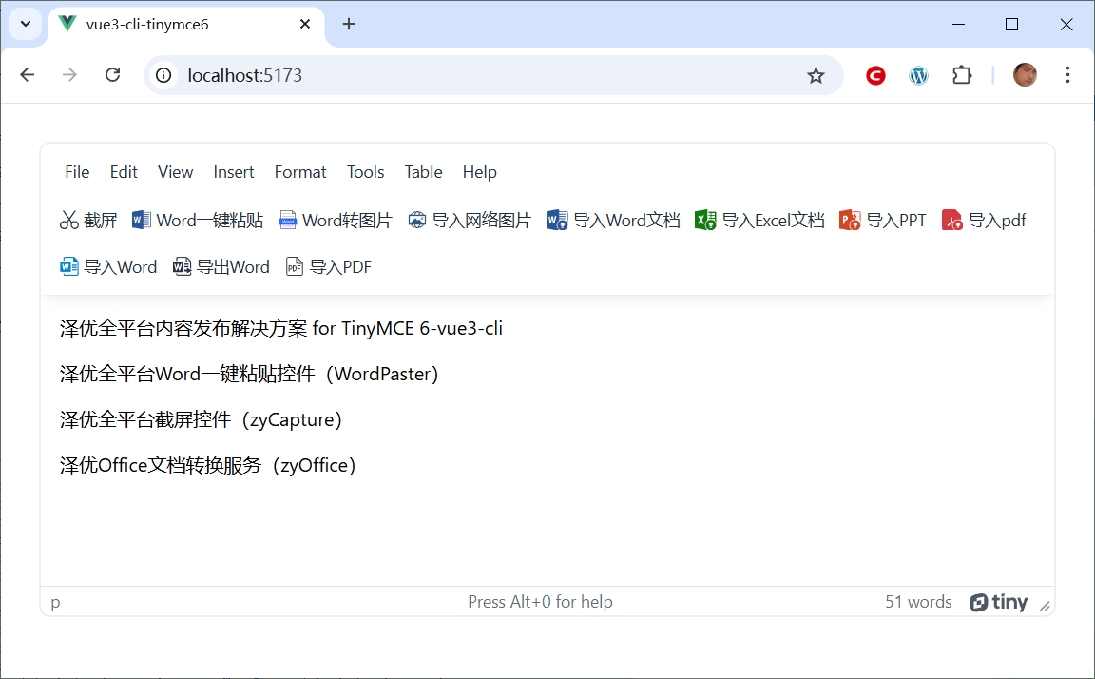Click the 导出Word export icon
Image resolution: width=1095 pixels, height=679 pixels.
pos(182,267)
